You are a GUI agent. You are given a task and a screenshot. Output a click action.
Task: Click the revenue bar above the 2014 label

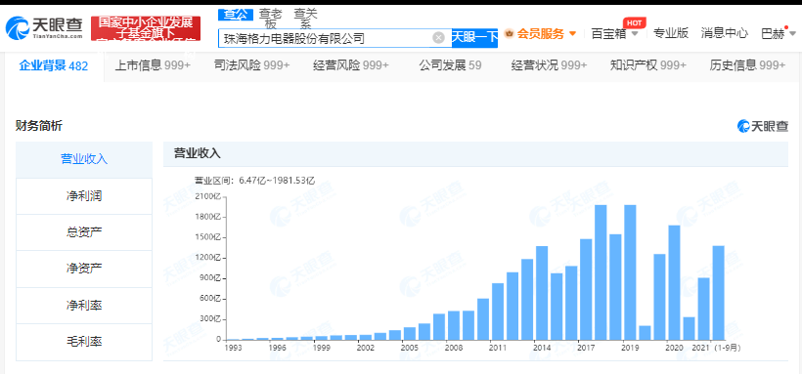[542, 293]
